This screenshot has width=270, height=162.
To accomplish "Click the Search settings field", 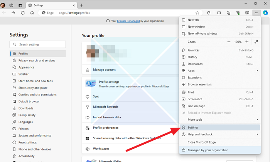I will tap(38, 44).
